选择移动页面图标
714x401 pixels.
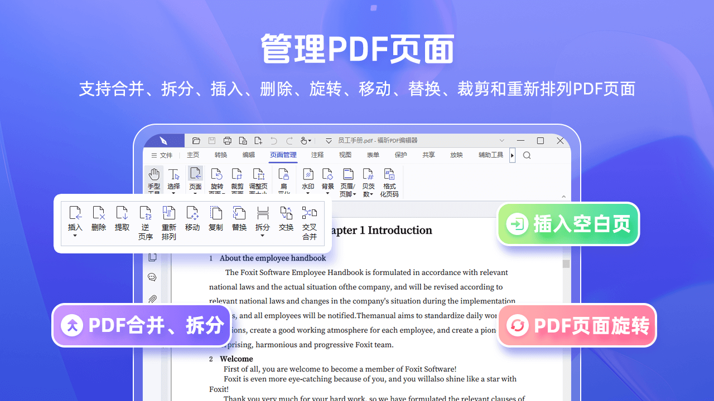[x=192, y=213]
